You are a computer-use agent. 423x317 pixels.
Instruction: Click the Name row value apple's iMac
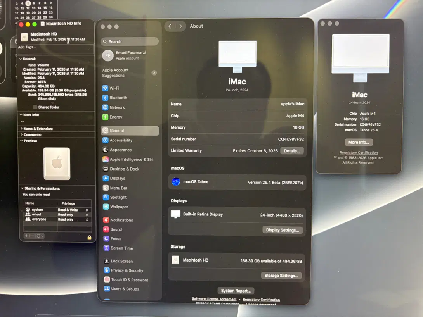293,104
